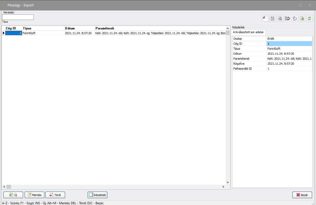
Task: Select the ForintSoft row in the table
Action: click(43, 33)
